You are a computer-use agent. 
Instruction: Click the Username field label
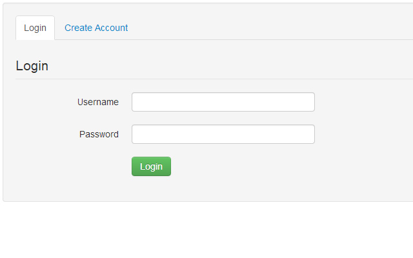[98, 102]
